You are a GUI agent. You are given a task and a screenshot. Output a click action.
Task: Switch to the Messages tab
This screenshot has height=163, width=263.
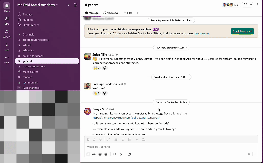(x=92, y=13)
